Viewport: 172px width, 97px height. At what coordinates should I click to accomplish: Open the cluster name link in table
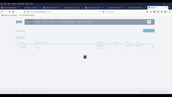point(37,47)
